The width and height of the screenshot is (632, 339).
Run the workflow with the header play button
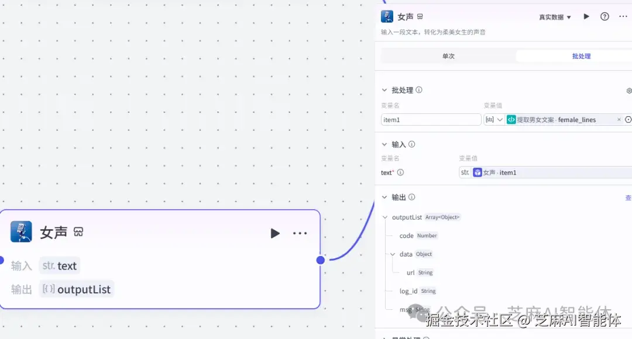[x=586, y=16]
